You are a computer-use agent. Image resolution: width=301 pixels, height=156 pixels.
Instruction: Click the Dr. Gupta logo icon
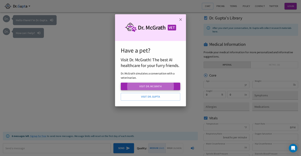coord(8,6)
